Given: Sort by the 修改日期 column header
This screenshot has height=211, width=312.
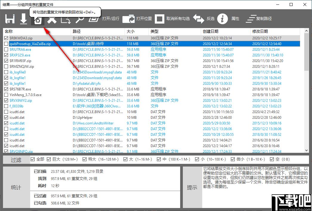Looking at the screenshot, I should click(275, 31).
